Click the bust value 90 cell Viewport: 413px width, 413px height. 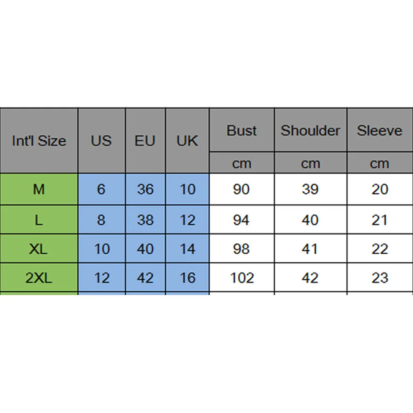(242, 189)
